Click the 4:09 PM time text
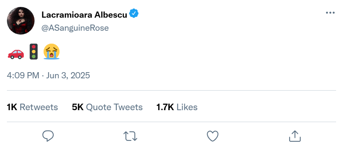The width and height of the screenshot is (343, 157). pos(23,75)
